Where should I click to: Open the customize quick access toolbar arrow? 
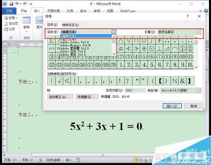click(31, 4)
